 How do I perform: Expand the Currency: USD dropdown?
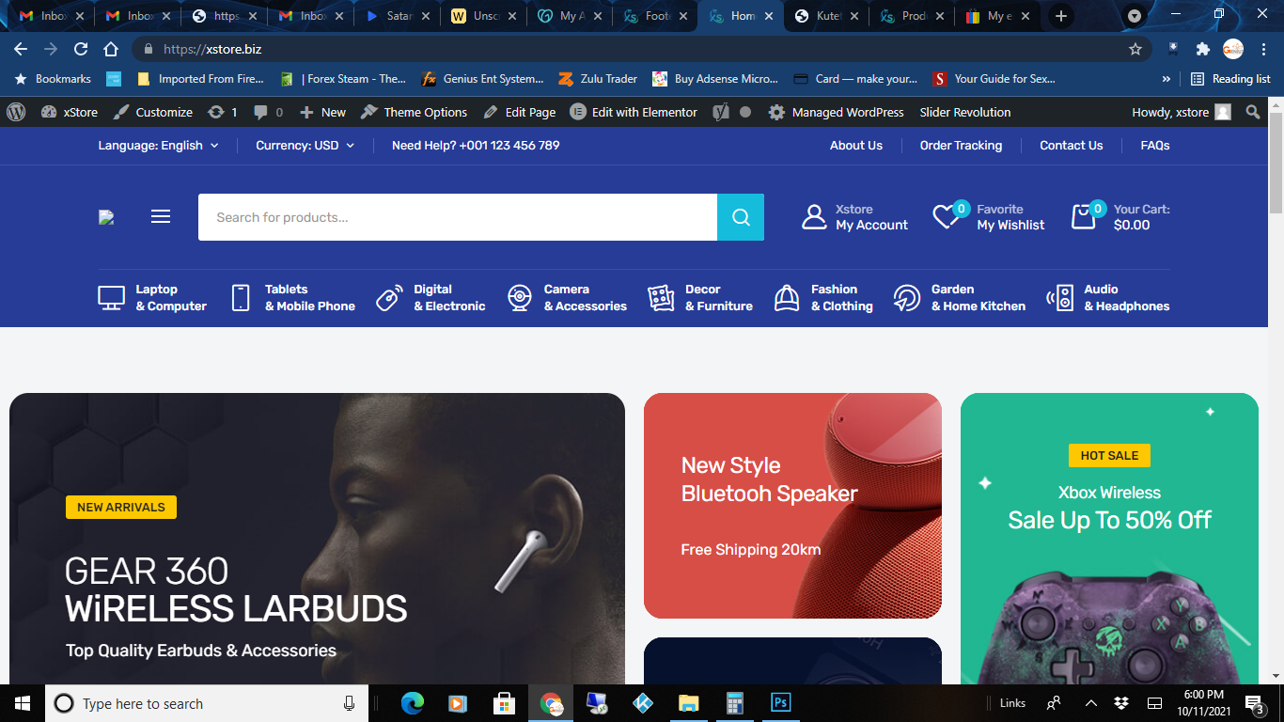[x=305, y=146]
